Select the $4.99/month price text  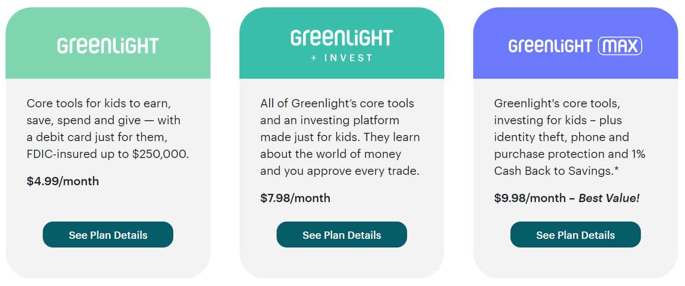[63, 181]
